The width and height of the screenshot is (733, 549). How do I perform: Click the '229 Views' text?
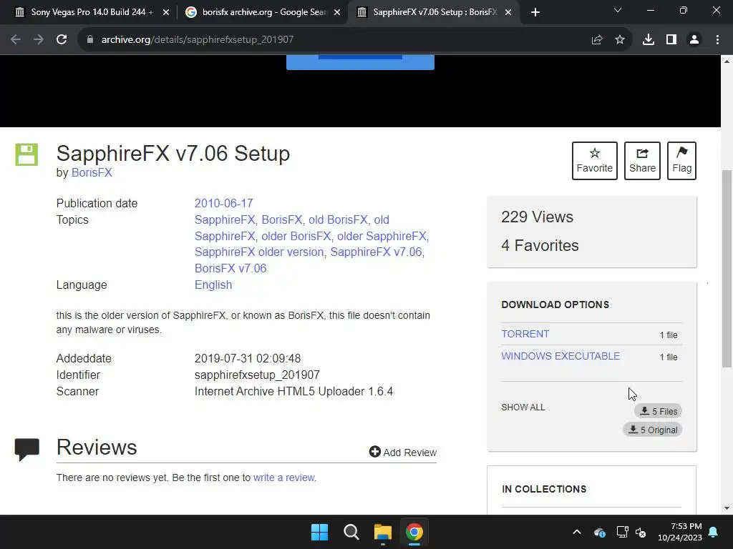[537, 217]
